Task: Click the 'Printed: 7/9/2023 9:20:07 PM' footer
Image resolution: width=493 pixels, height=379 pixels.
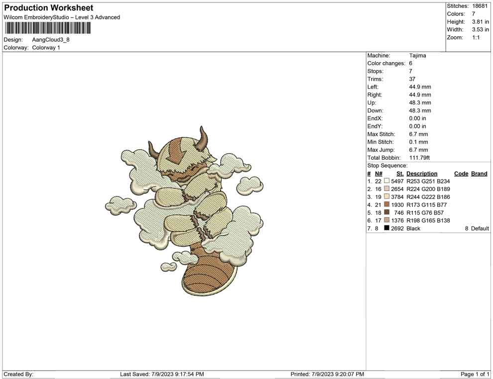Action: (327, 374)
